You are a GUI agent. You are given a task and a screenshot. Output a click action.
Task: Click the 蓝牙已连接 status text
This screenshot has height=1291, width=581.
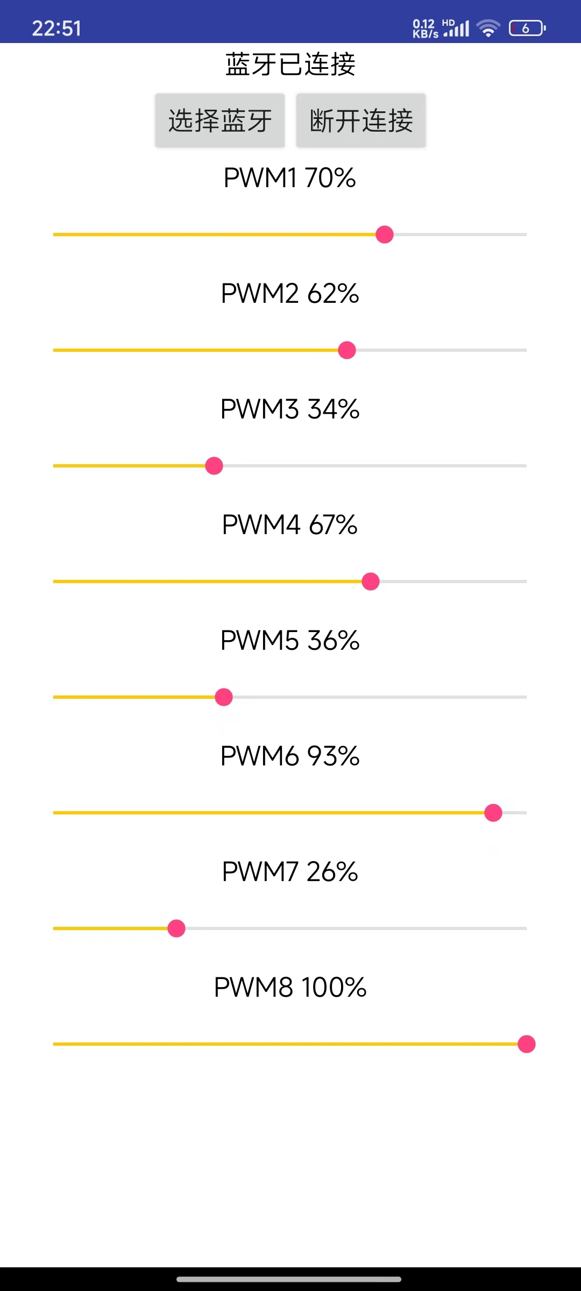click(x=290, y=65)
